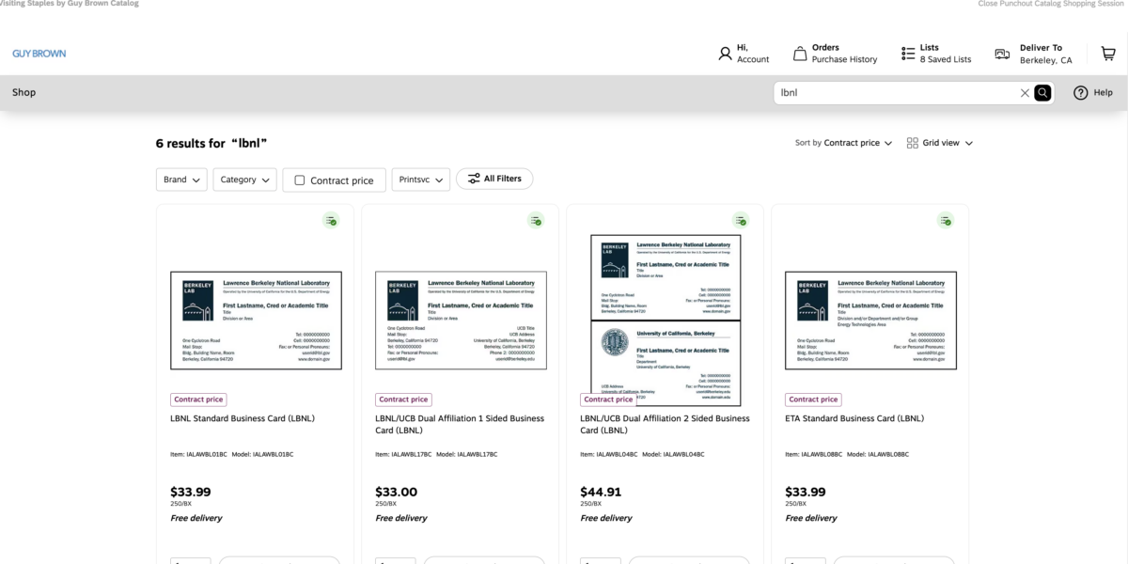Click the Help question mark icon
Screen dimensions: 1128x564
click(1081, 92)
